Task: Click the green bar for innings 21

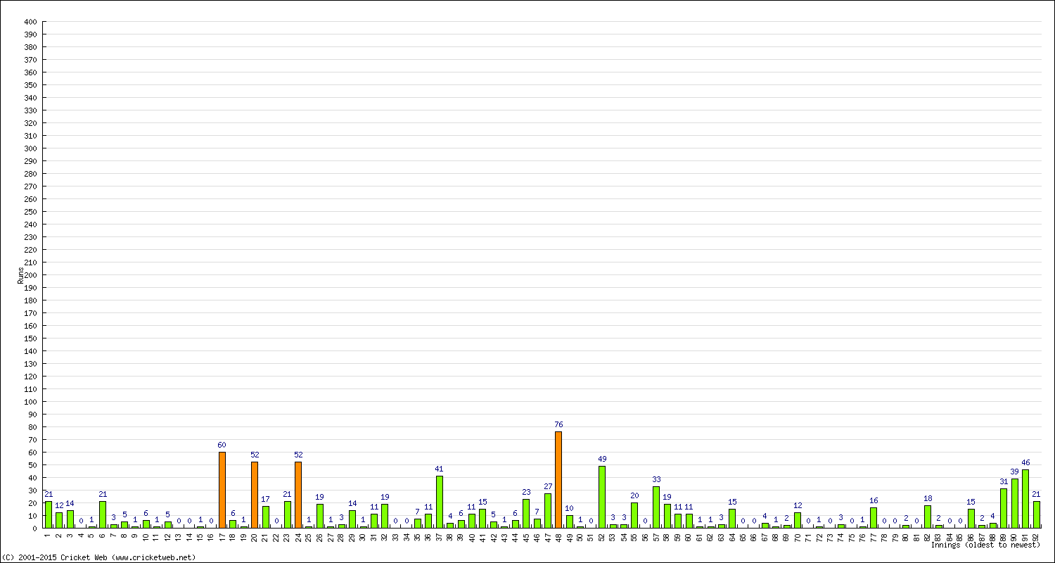Action: click(266, 517)
